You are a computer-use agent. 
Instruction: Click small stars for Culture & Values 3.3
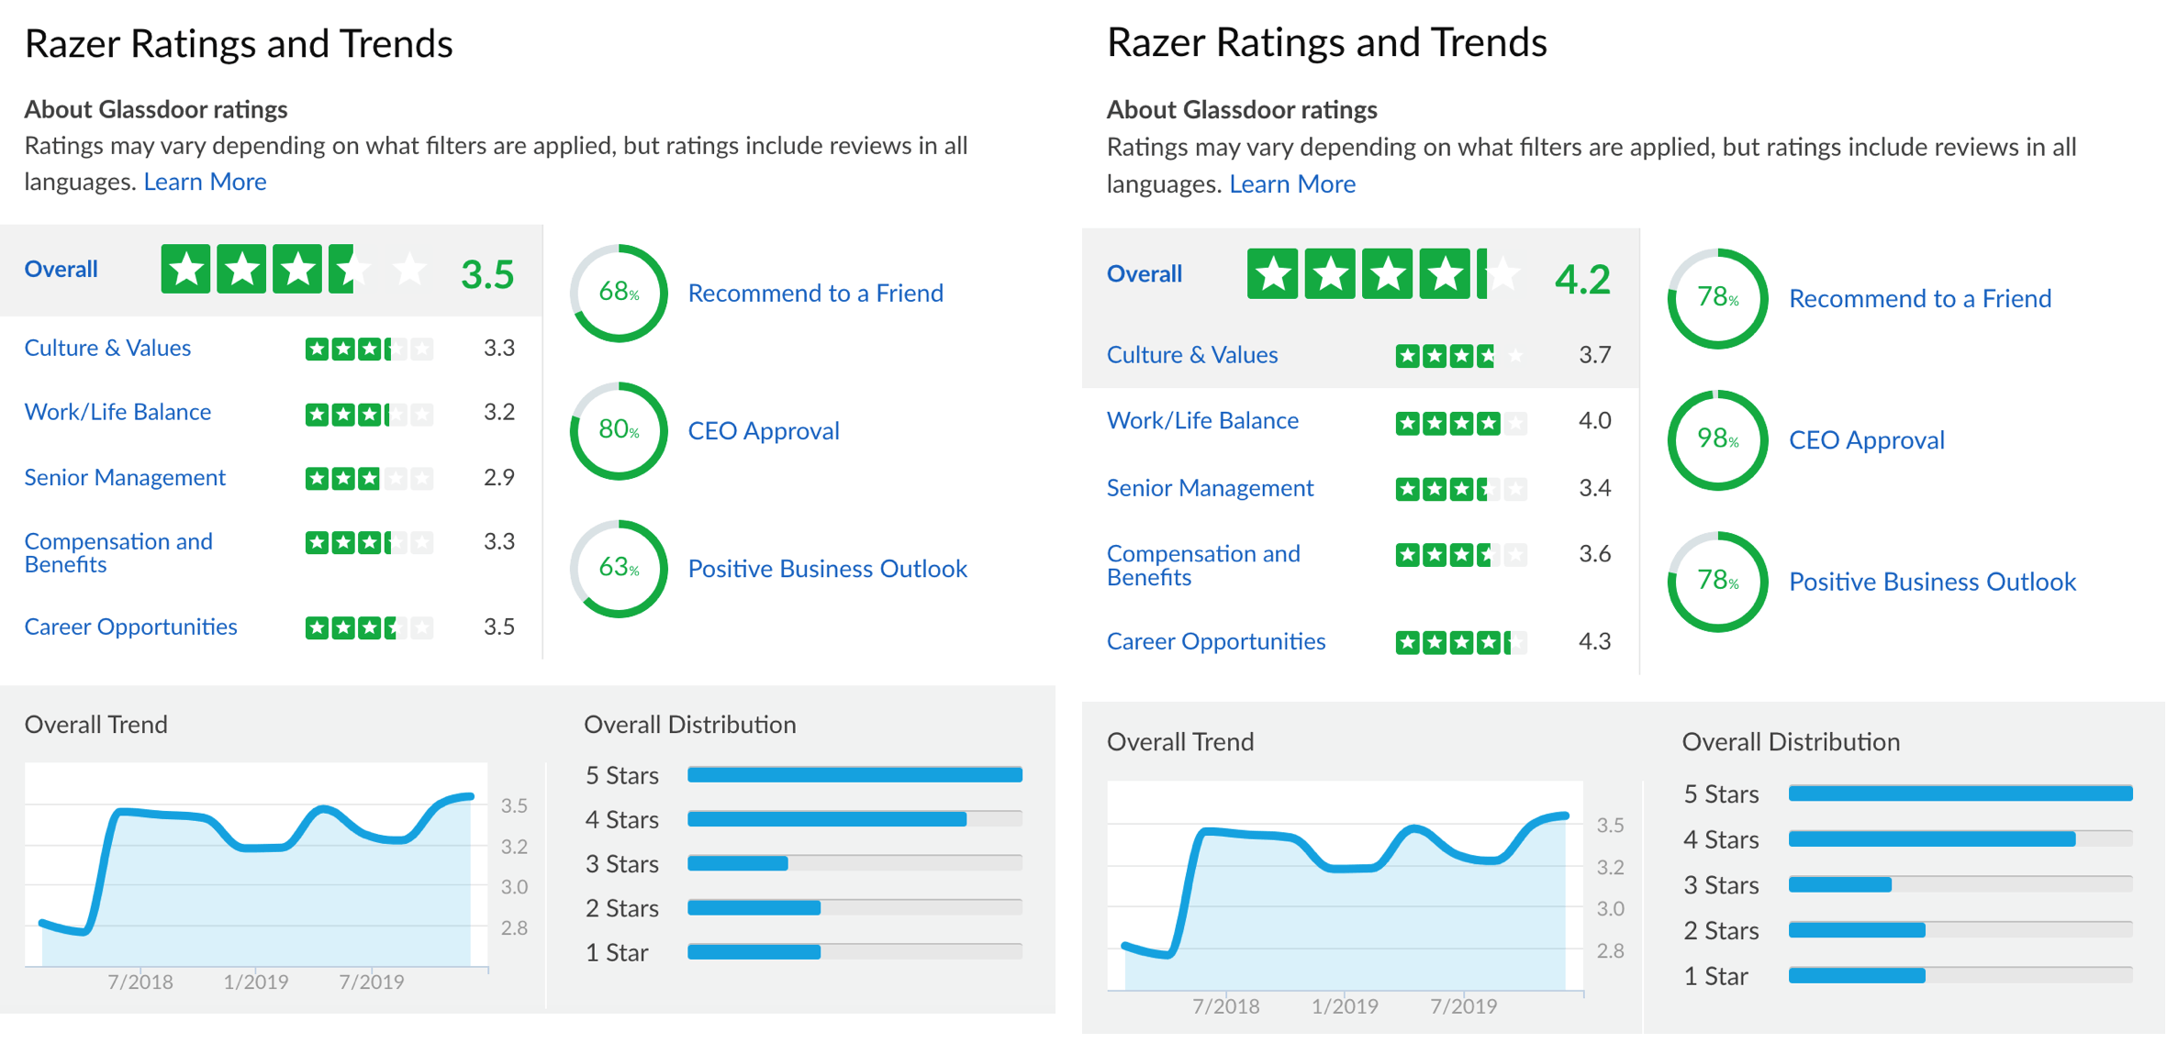[369, 349]
